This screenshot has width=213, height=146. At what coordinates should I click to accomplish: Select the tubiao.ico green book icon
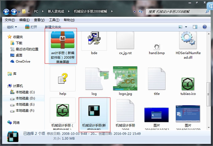coord(188,84)
